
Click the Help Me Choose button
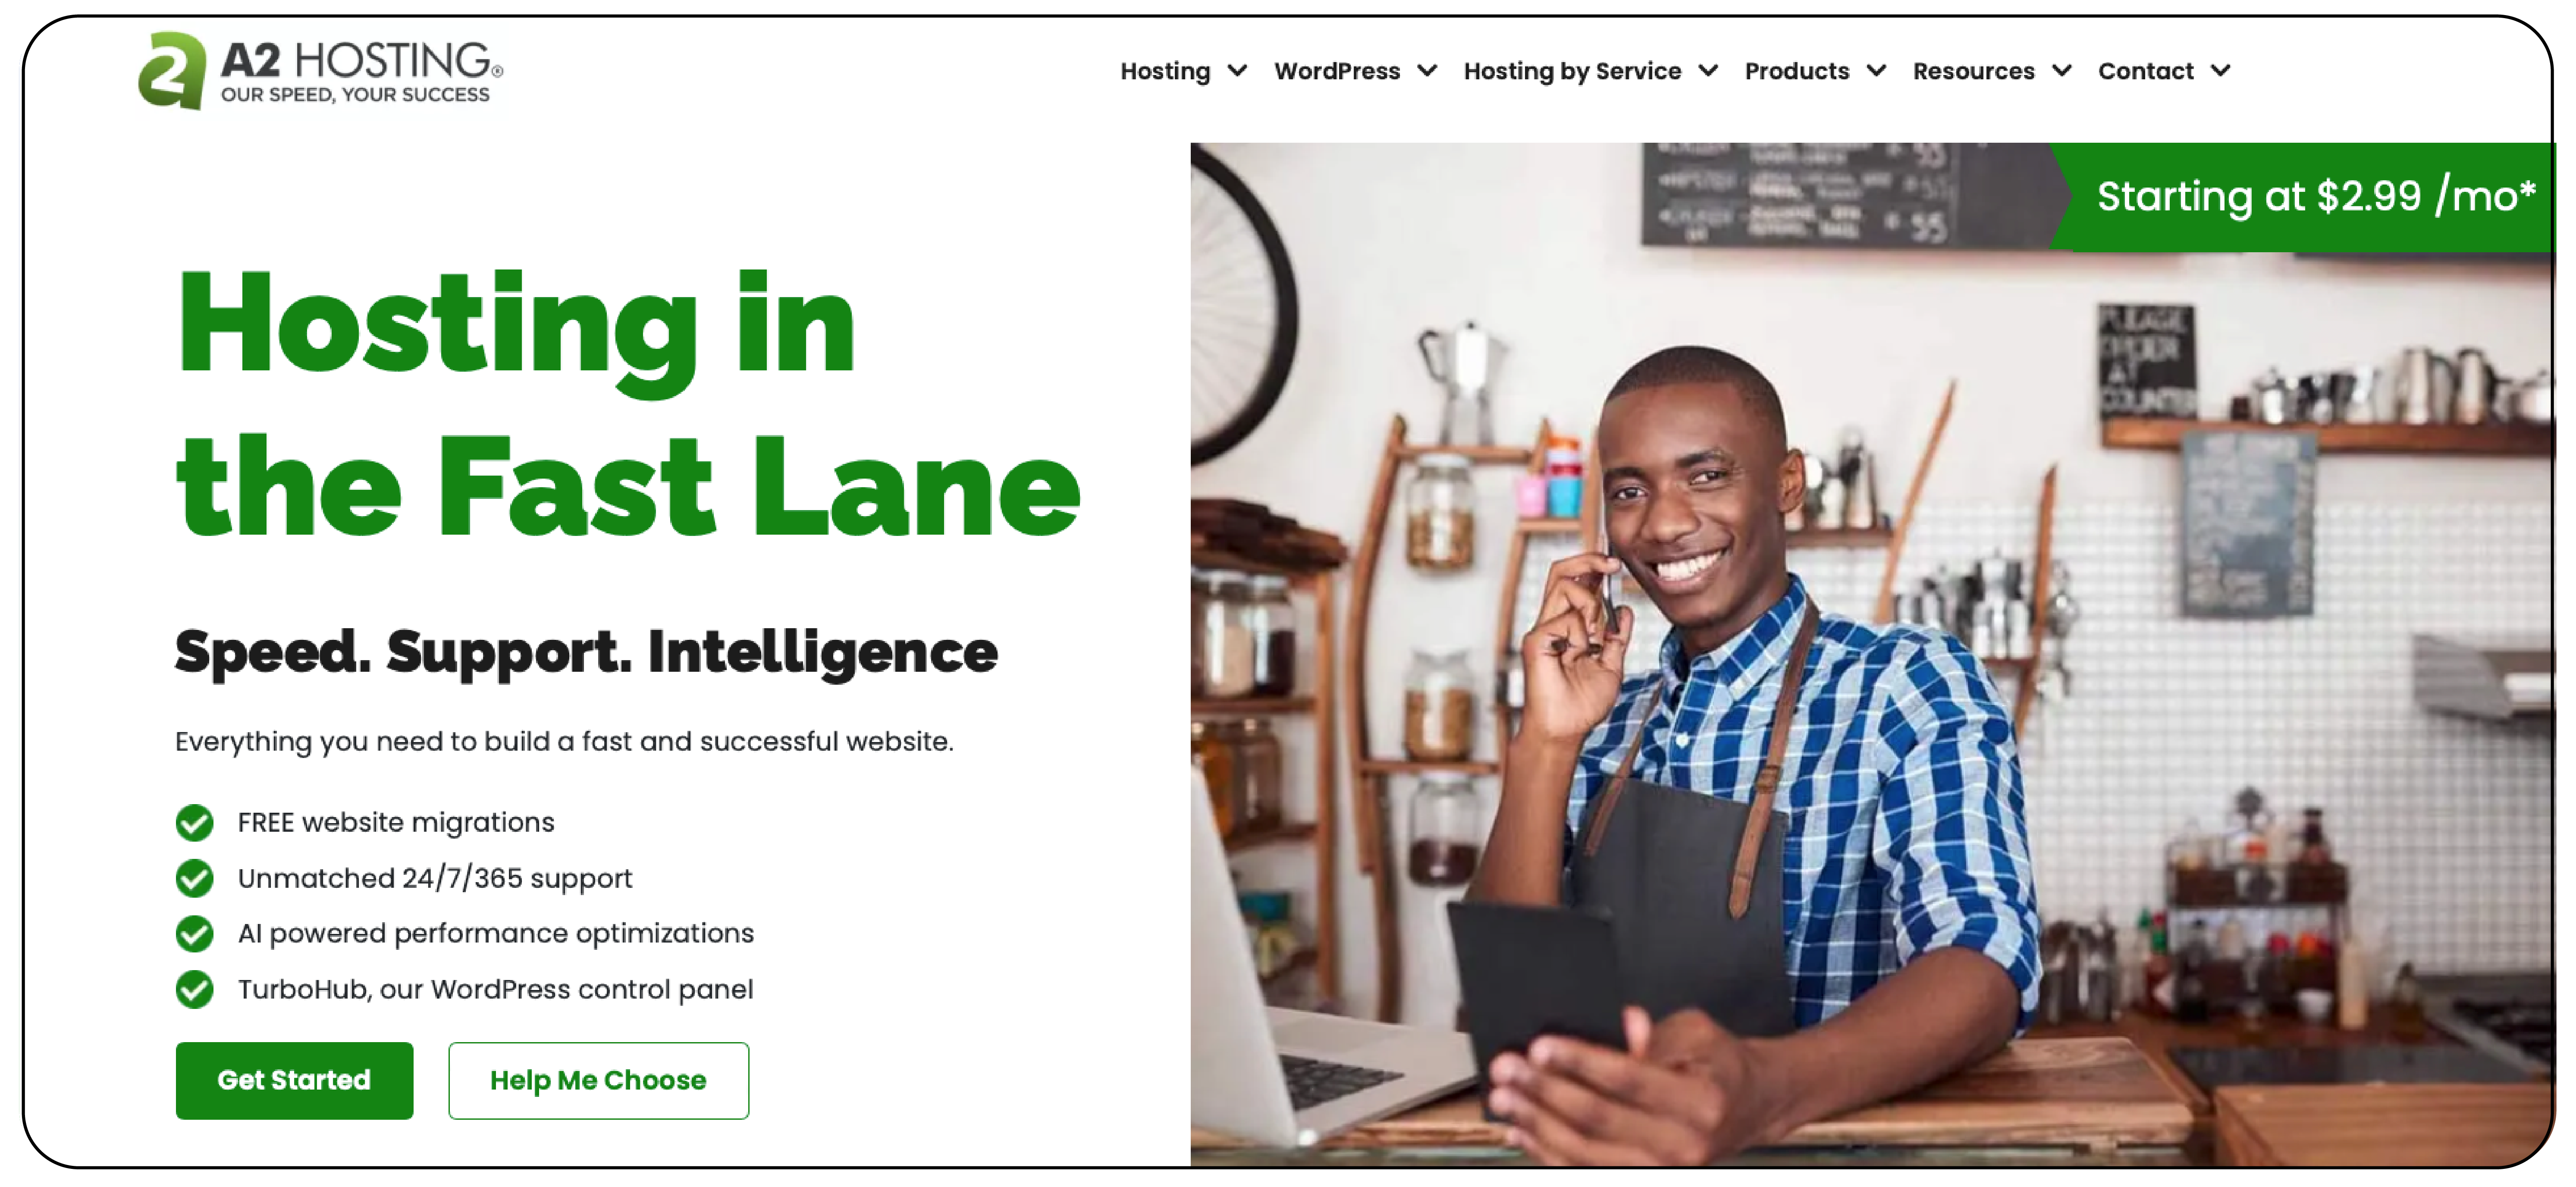coord(598,1081)
